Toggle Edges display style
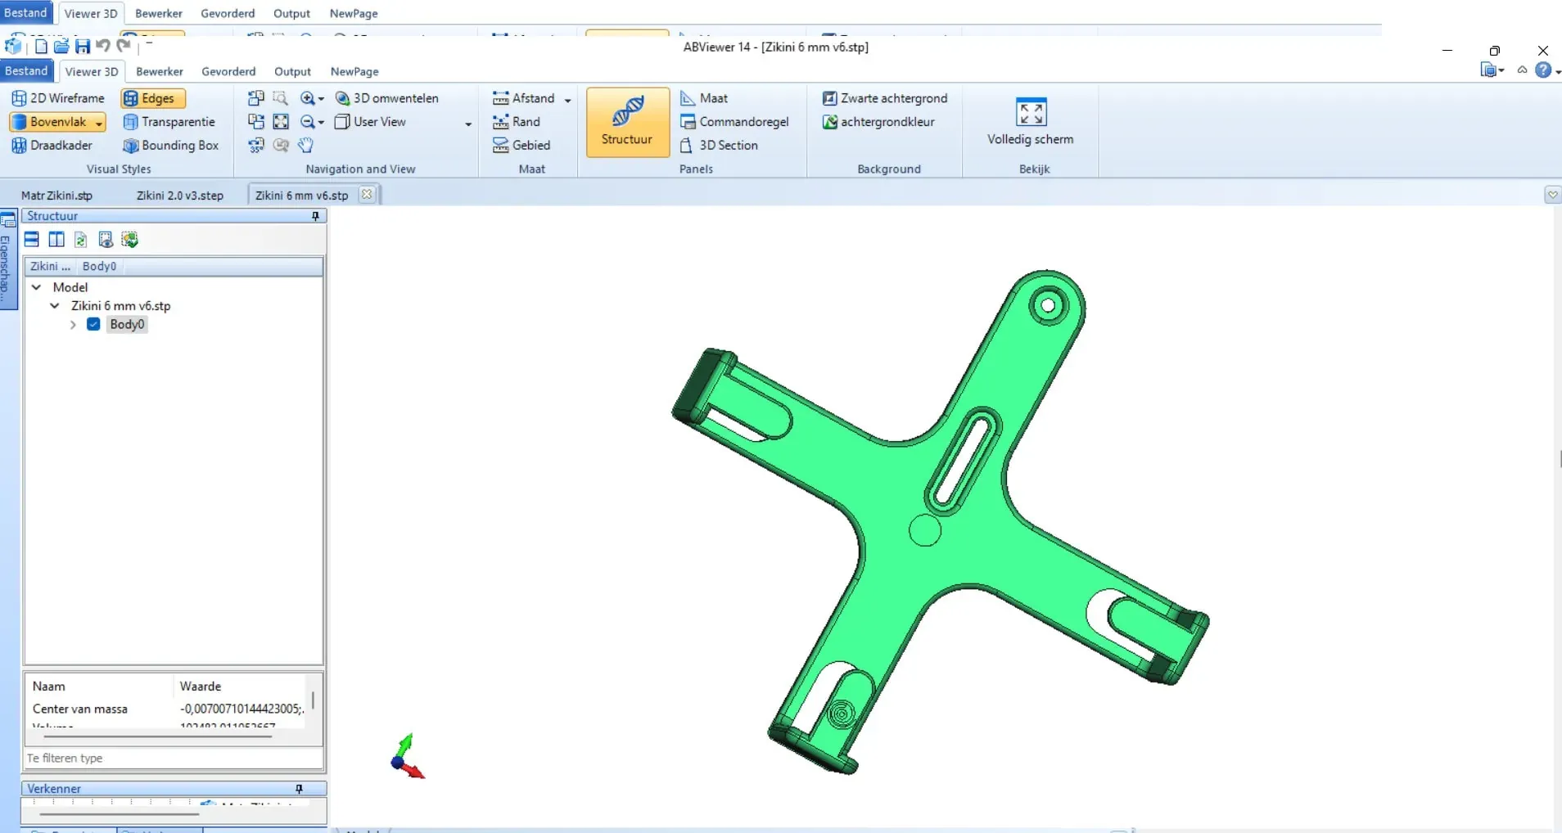This screenshot has width=1562, height=833. pos(153,98)
